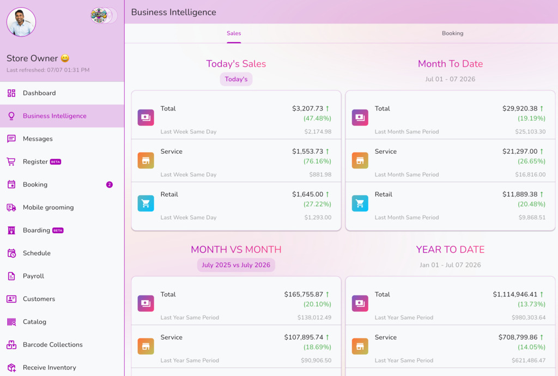The image size is (558, 376).
Task: Go to Payroll in the sidebar
Action: pyautogui.click(x=62, y=276)
